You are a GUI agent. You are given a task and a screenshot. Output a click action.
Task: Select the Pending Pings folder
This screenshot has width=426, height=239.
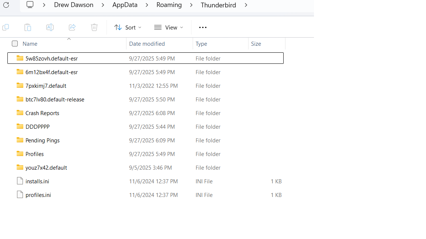(x=145, y=141)
